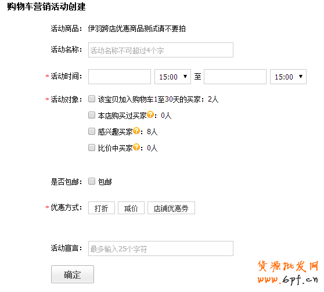Click the start date field for 活动时间
Screen dimensions: 324x292
pyautogui.click(x=120, y=77)
